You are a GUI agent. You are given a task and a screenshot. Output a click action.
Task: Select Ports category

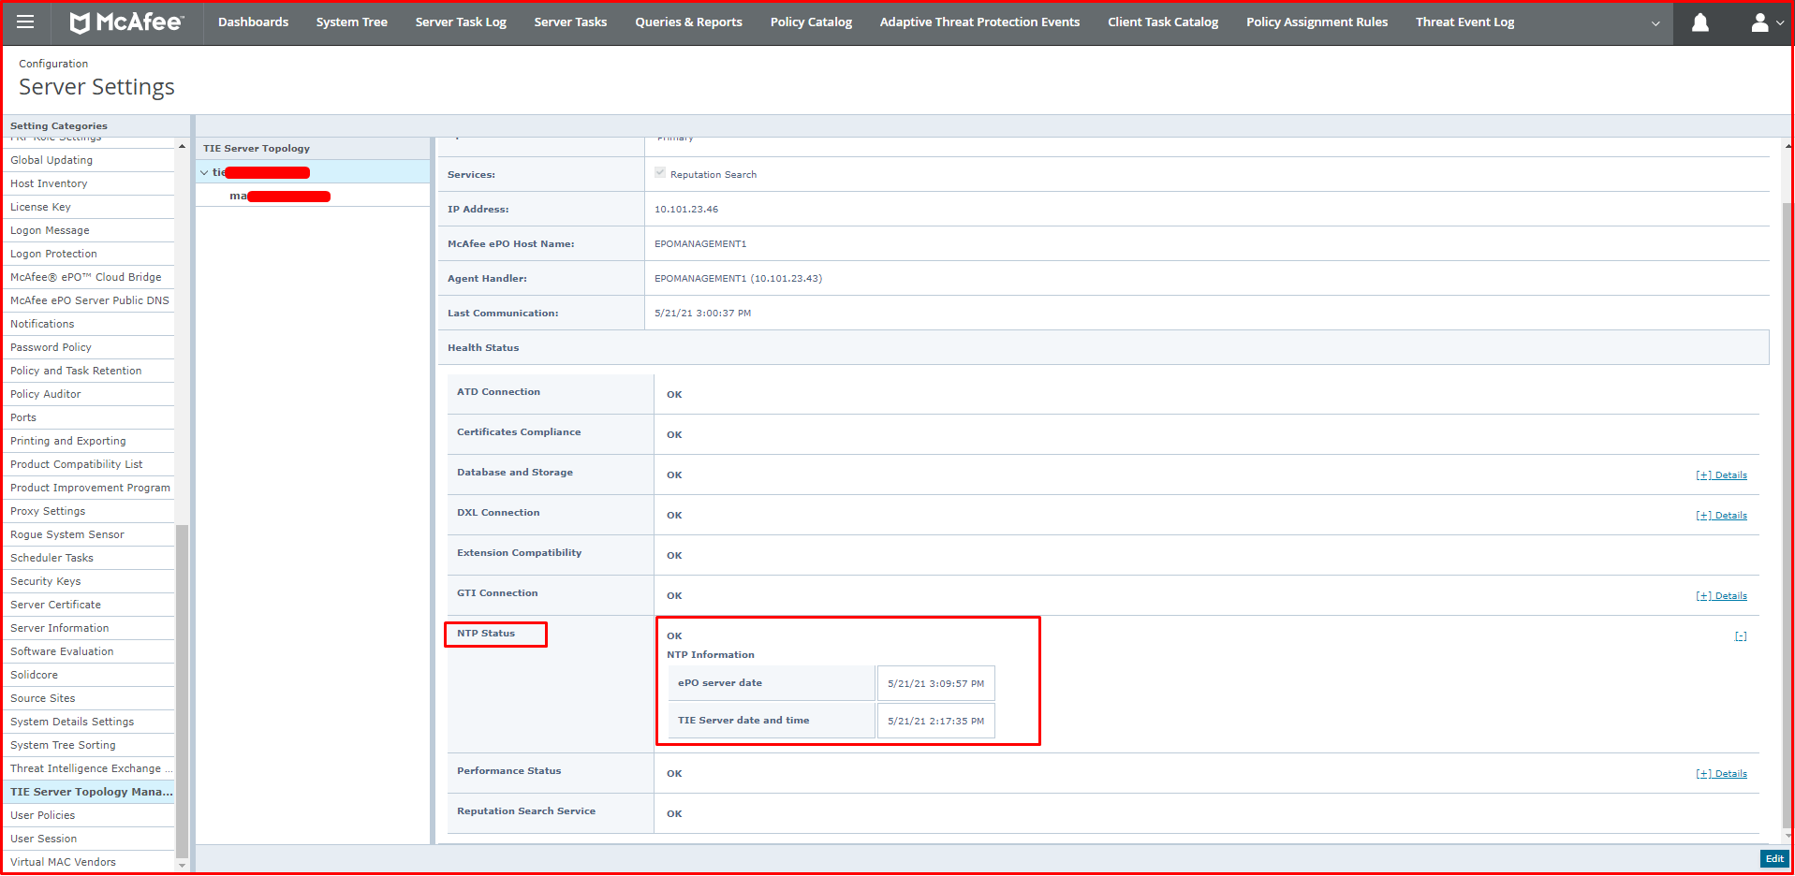[88, 417]
